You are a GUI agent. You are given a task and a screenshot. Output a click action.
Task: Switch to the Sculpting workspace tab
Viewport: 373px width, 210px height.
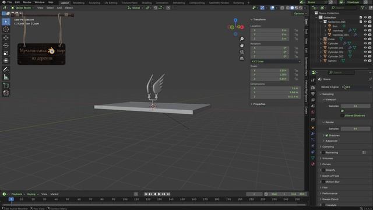[x=94, y=3]
